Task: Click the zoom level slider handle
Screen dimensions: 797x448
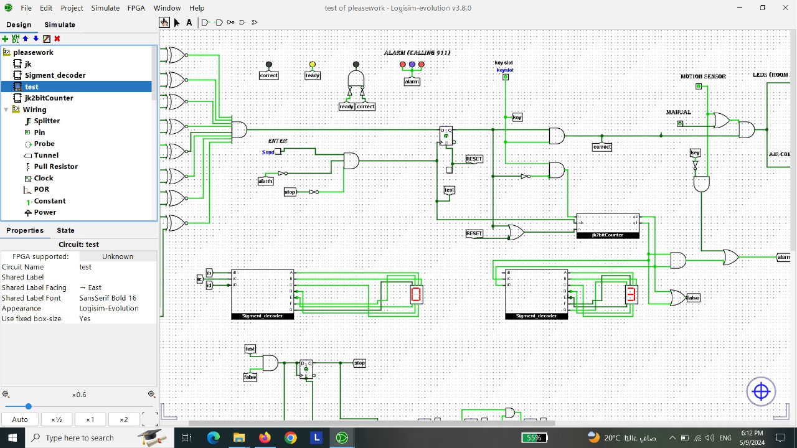Action: point(28,406)
